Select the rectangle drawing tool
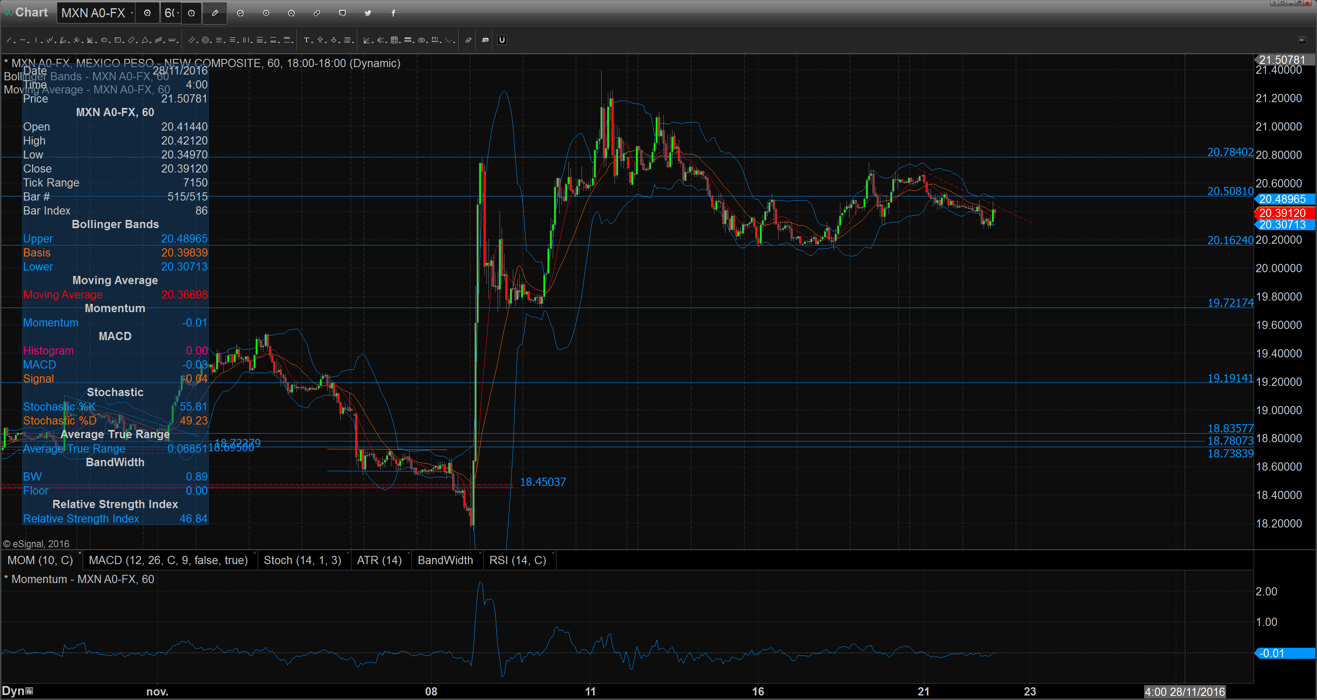This screenshot has height=700, width=1317. tap(118, 40)
